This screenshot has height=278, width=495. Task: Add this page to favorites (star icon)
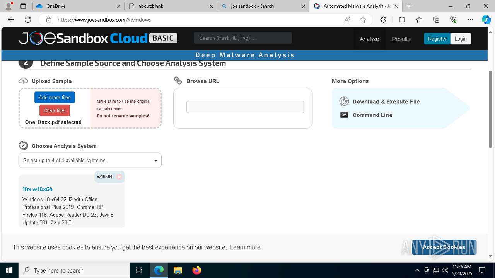[363, 20]
